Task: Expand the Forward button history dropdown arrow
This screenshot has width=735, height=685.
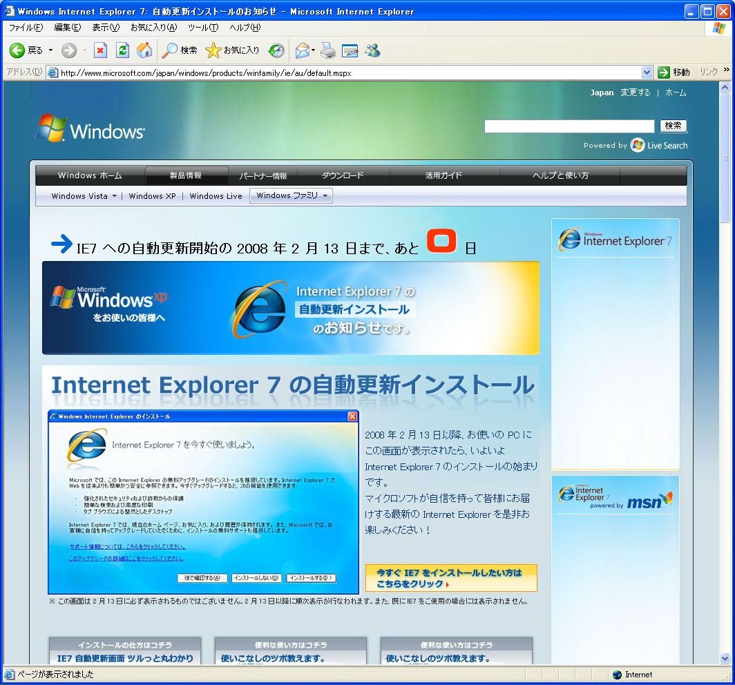Action: [x=84, y=50]
